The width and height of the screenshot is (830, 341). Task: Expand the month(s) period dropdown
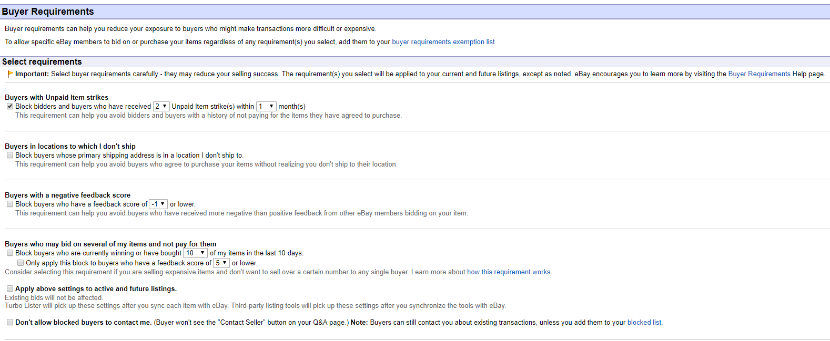coord(266,106)
